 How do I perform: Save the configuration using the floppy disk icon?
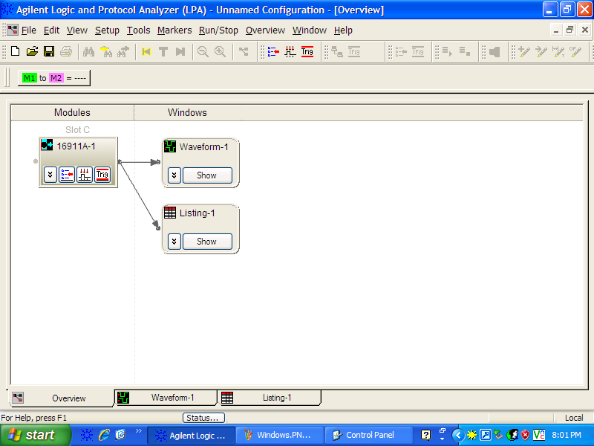pos(49,51)
